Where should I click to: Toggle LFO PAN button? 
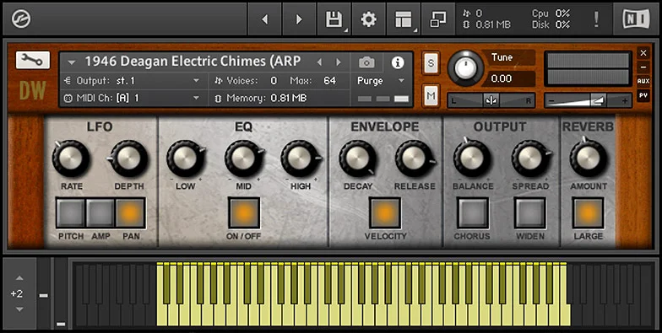130,213
